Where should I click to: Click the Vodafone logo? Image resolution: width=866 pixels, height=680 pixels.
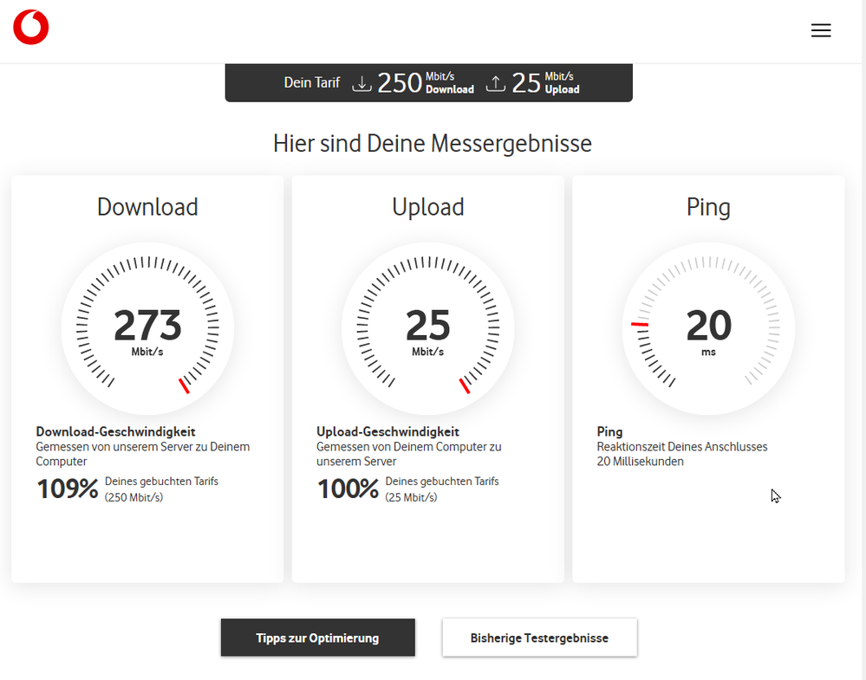tap(30, 27)
